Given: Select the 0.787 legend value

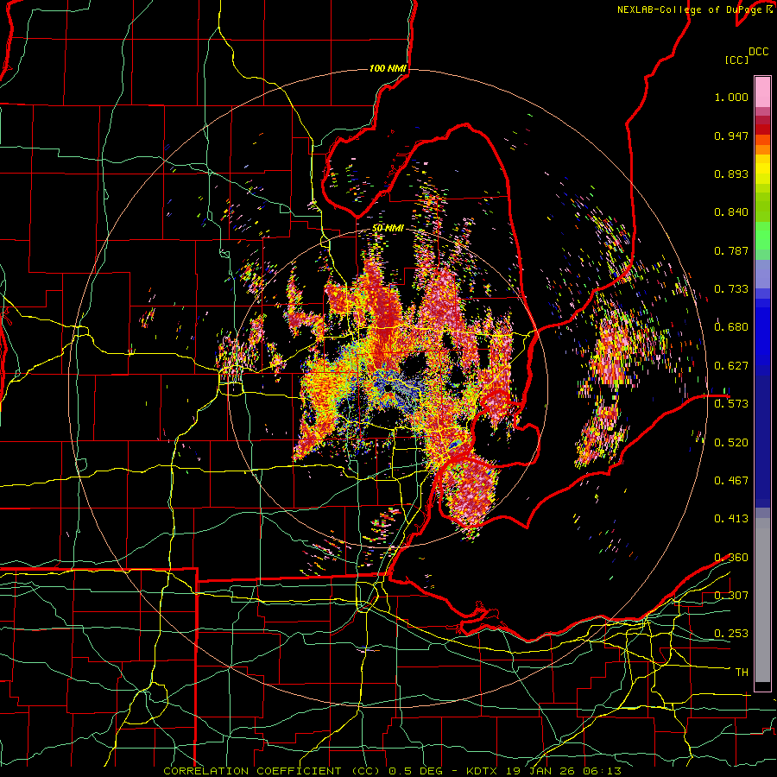Looking at the screenshot, I should (x=731, y=250).
